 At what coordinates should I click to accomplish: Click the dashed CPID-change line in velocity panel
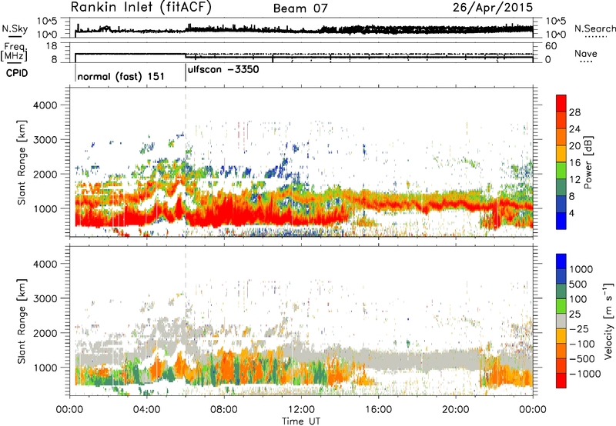(x=186, y=321)
